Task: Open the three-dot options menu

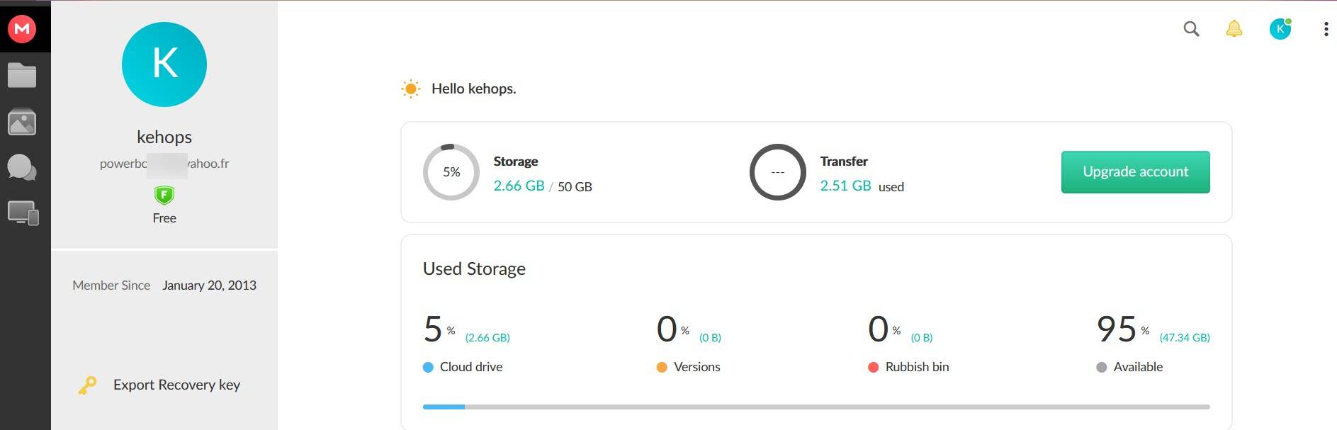Action: (x=1326, y=29)
